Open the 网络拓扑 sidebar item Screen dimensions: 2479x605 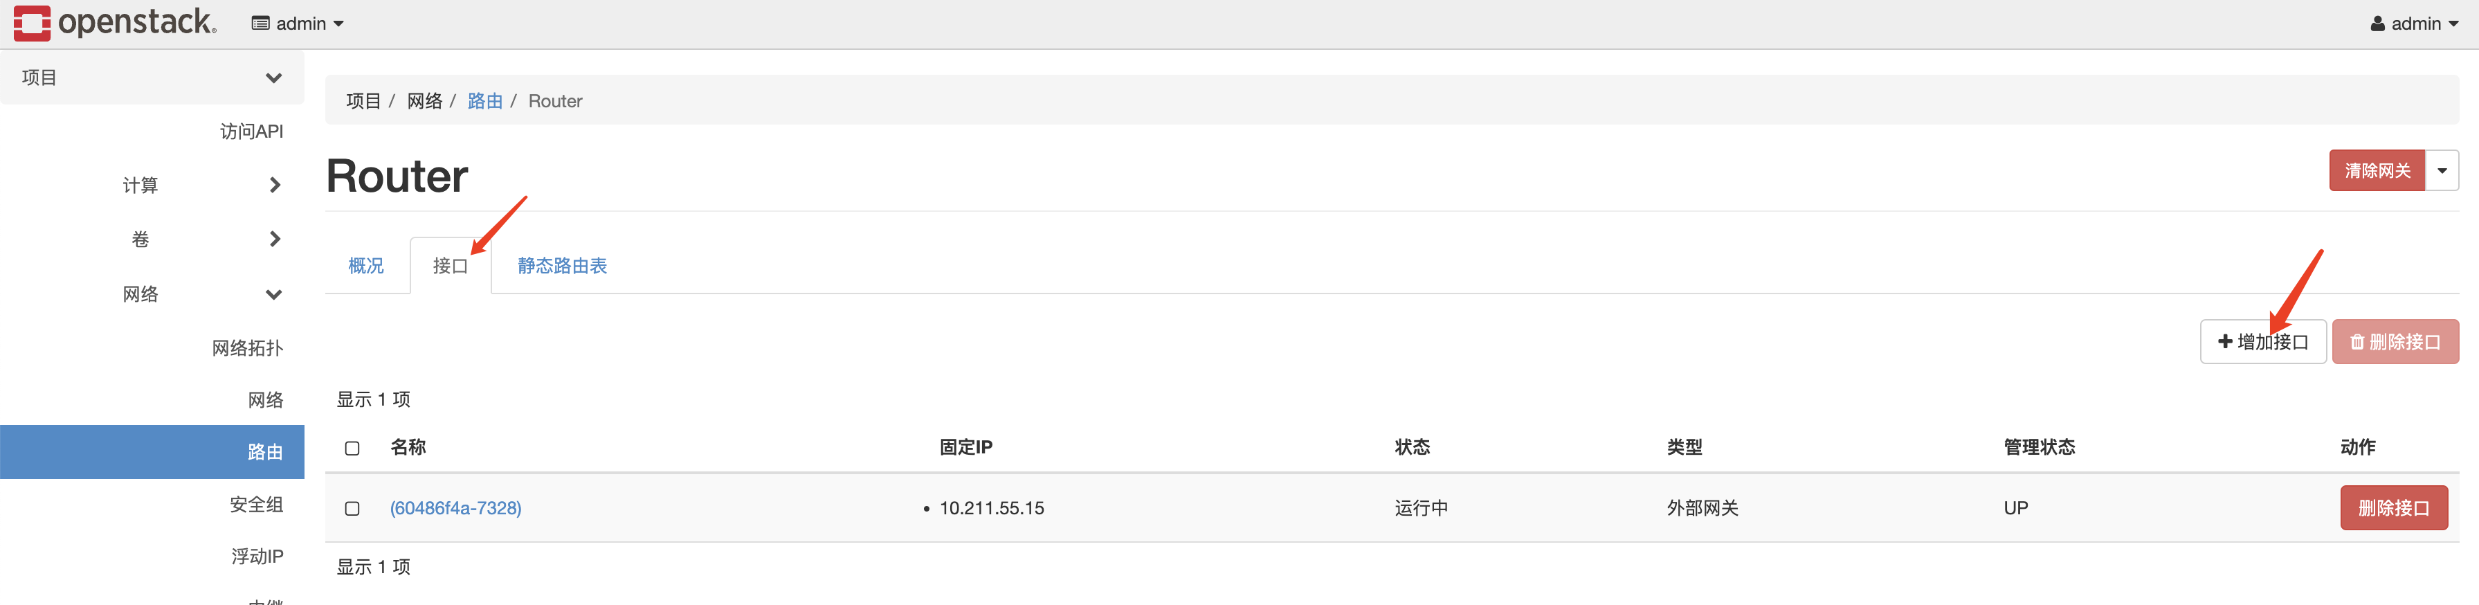(x=247, y=347)
